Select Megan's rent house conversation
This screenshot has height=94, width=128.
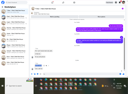point(14,46)
